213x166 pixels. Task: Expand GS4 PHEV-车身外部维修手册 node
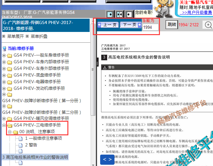[4, 69]
